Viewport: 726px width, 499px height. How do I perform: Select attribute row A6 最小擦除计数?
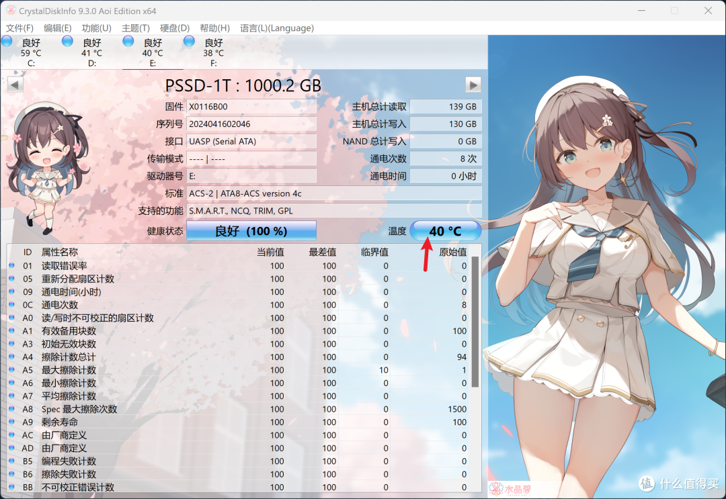click(239, 383)
